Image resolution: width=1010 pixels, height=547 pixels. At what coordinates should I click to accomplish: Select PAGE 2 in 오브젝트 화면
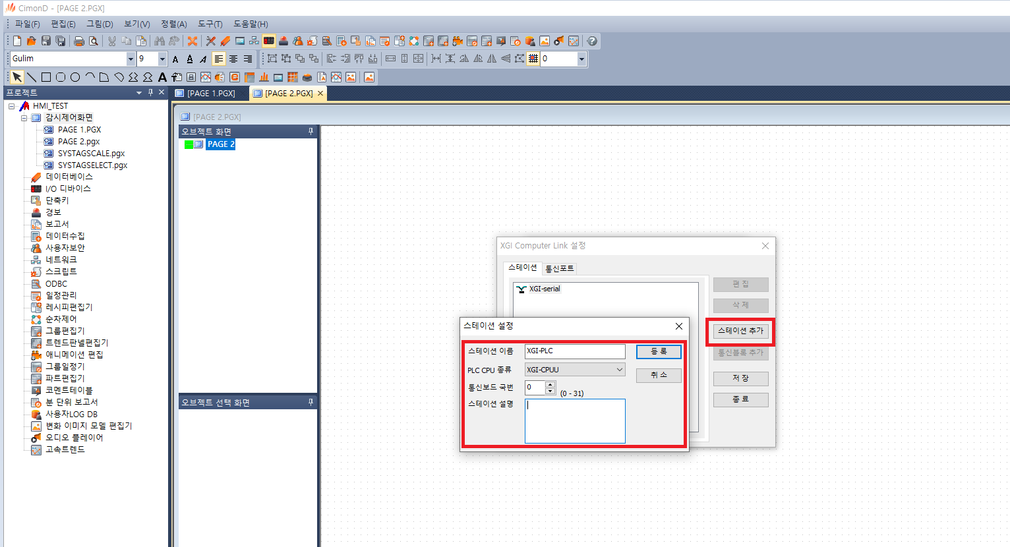click(x=221, y=144)
